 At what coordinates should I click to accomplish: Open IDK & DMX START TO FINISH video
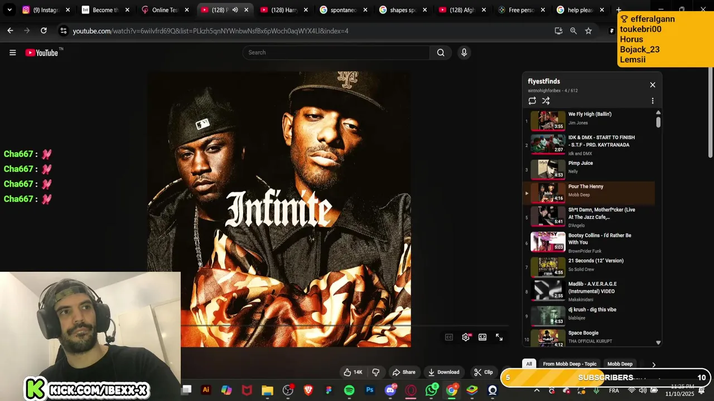pos(588,145)
